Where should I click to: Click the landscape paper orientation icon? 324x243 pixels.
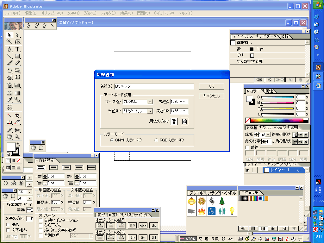(184, 121)
